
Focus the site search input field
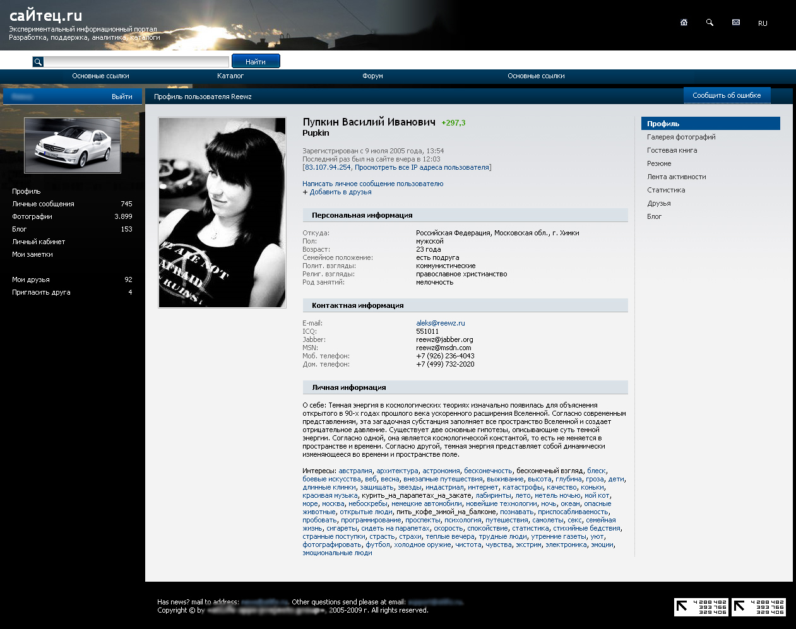(x=136, y=61)
